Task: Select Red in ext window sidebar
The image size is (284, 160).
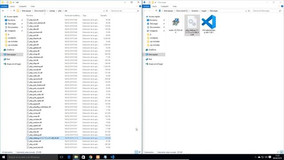Action: (x=8, y=59)
